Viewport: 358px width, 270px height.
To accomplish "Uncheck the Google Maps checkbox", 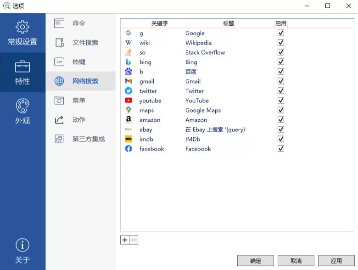I will pyautogui.click(x=281, y=110).
